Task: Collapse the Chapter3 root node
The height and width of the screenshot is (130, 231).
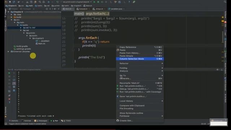Action: click(x=9, y=12)
